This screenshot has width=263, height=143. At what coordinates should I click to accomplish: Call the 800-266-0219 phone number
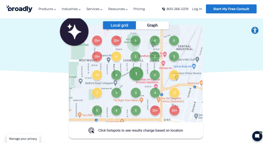[177, 9]
